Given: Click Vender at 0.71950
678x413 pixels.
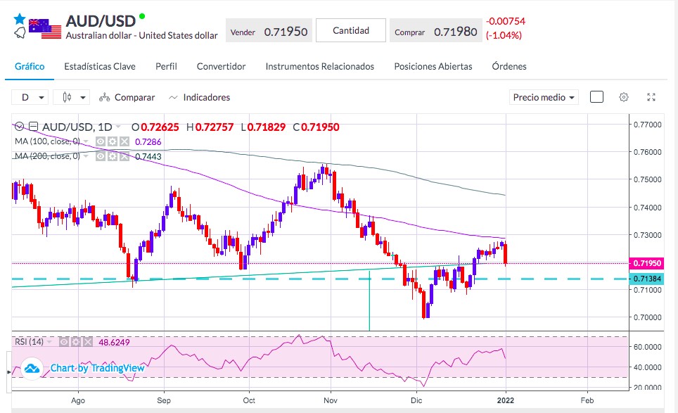Looking at the screenshot, I should [x=269, y=31].
